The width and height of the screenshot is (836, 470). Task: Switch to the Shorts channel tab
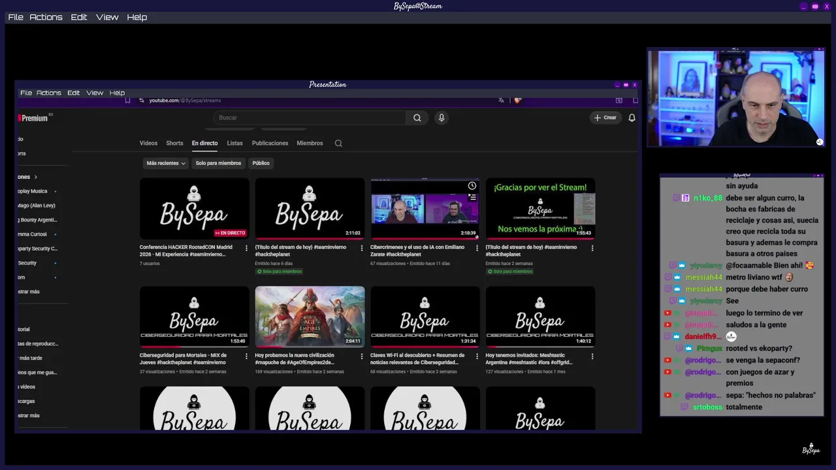[174, 143]
